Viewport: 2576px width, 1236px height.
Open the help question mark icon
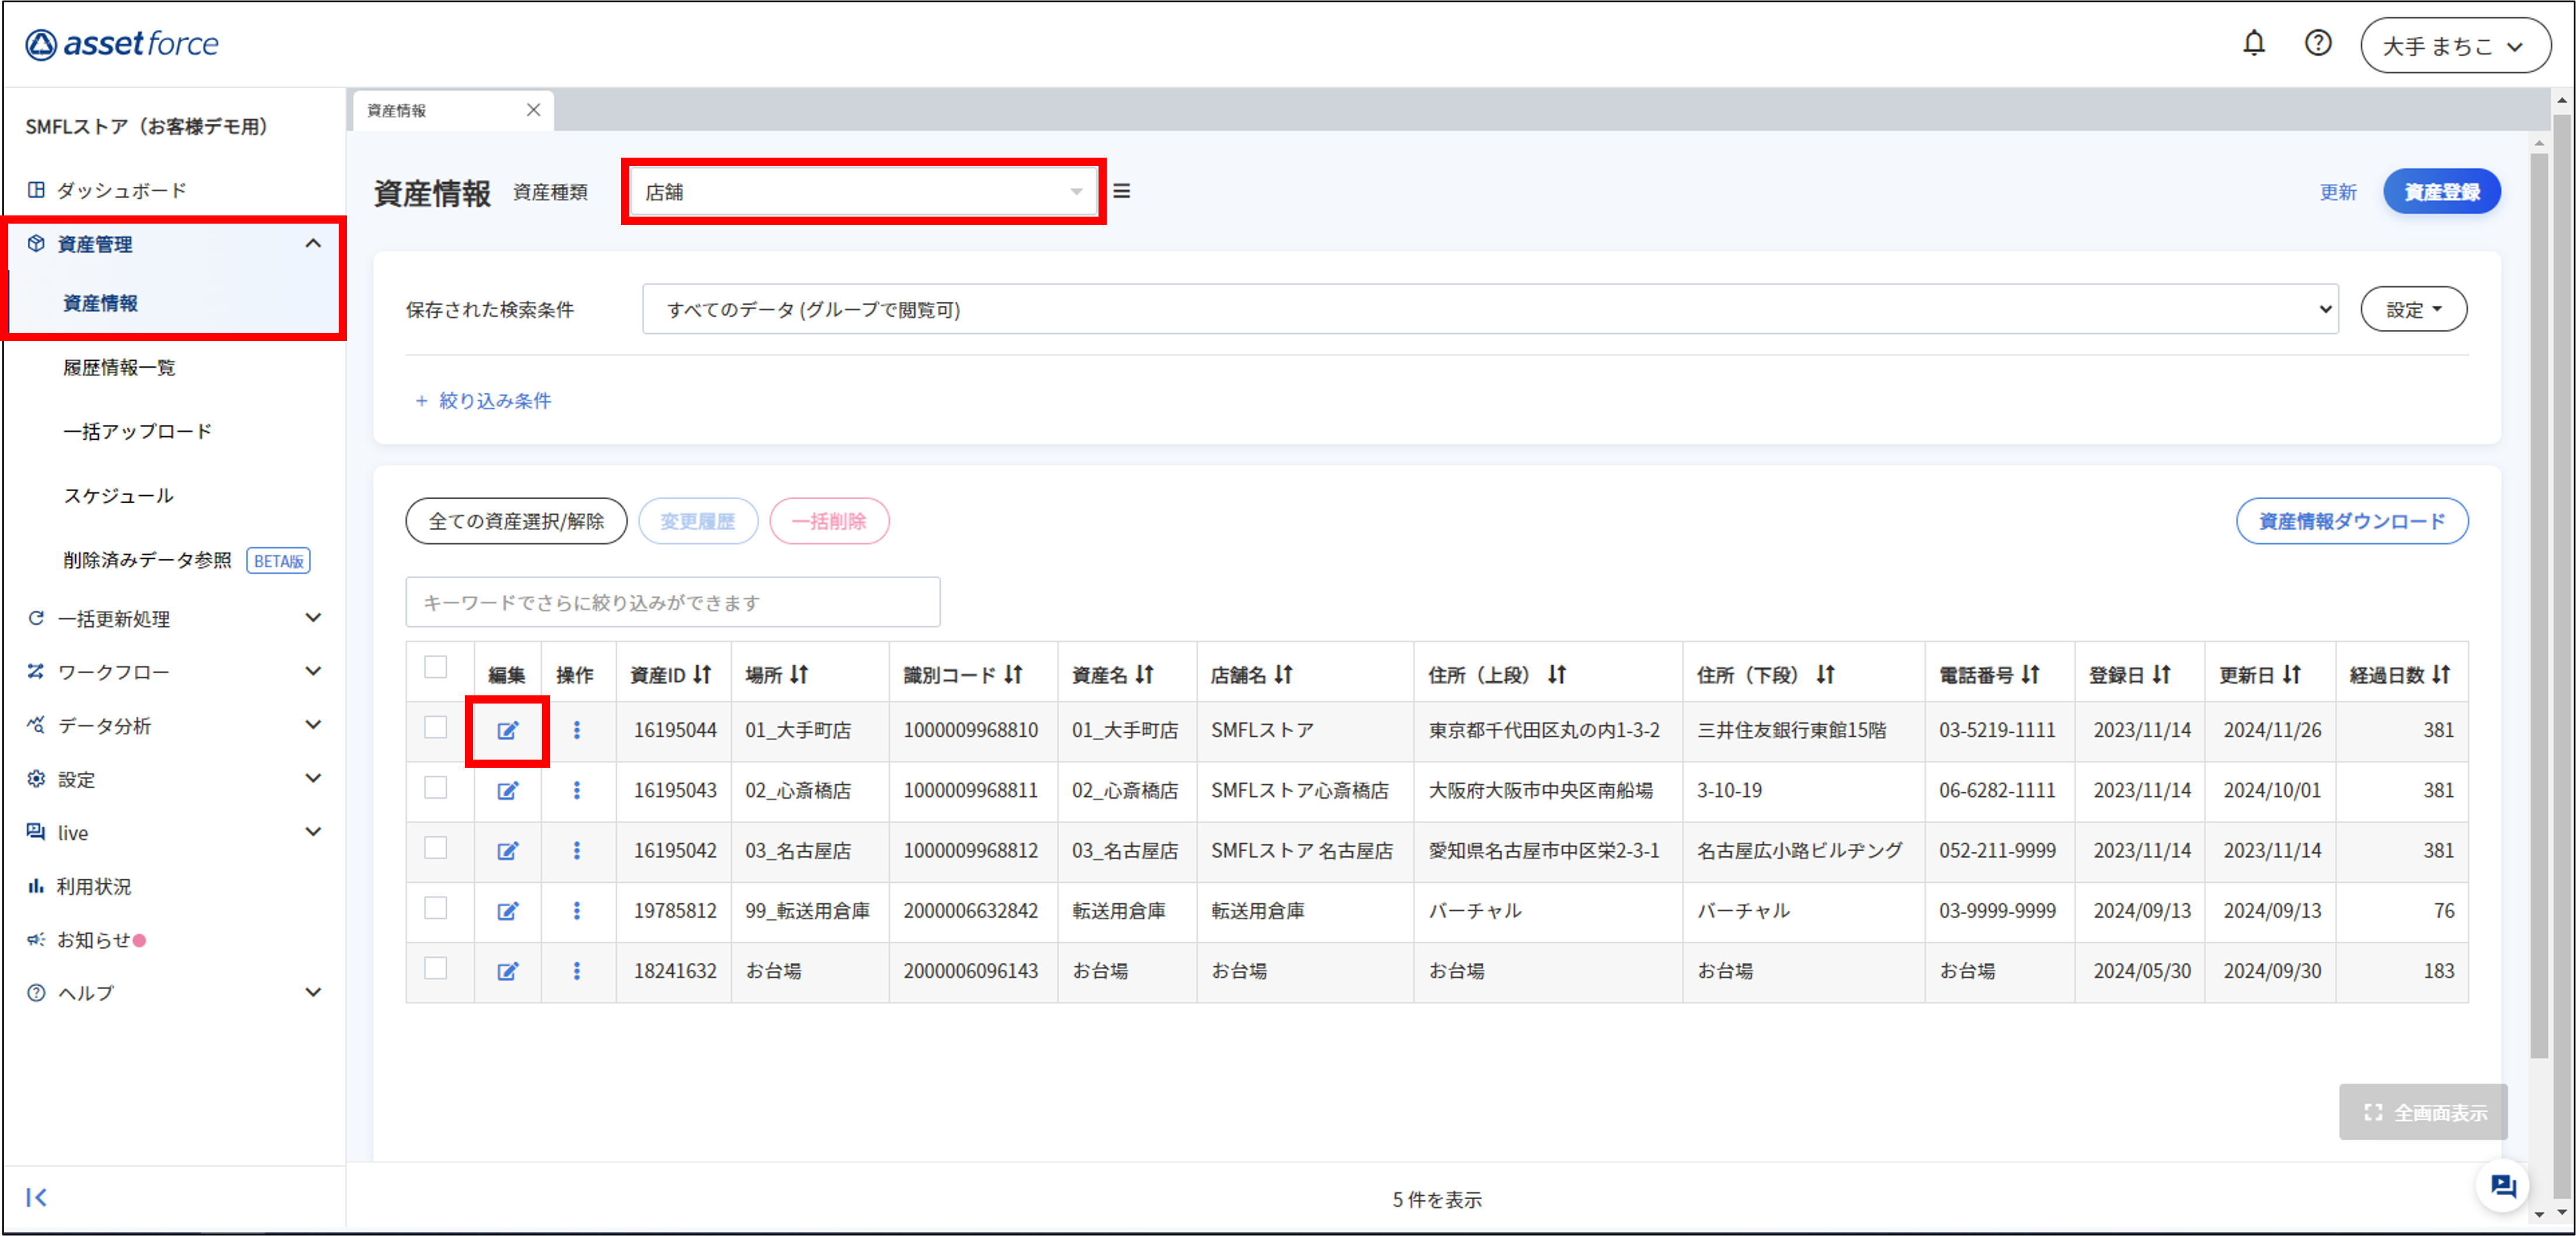(2317, 43)
